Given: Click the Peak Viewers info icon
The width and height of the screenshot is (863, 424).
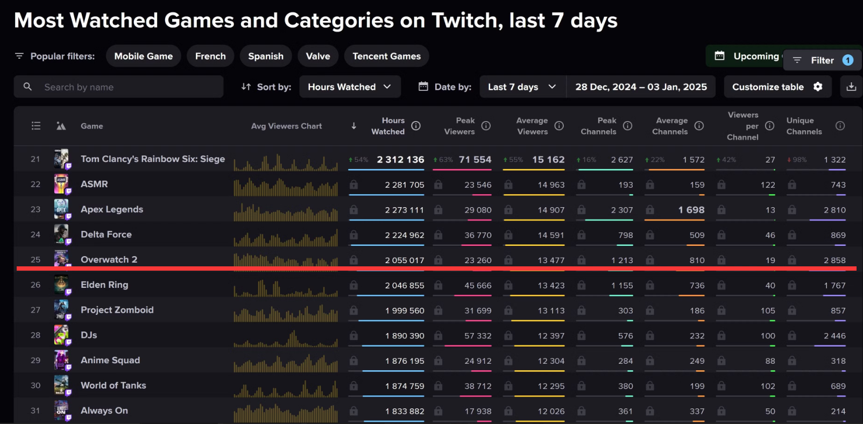Looking at the screenshot, I should coord(486,126).
